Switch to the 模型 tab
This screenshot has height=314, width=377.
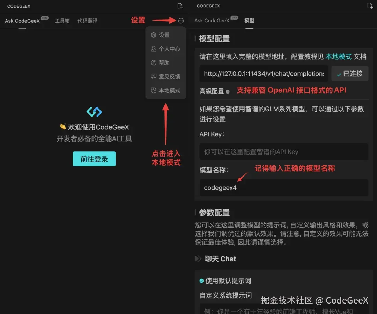pos(250,20)
